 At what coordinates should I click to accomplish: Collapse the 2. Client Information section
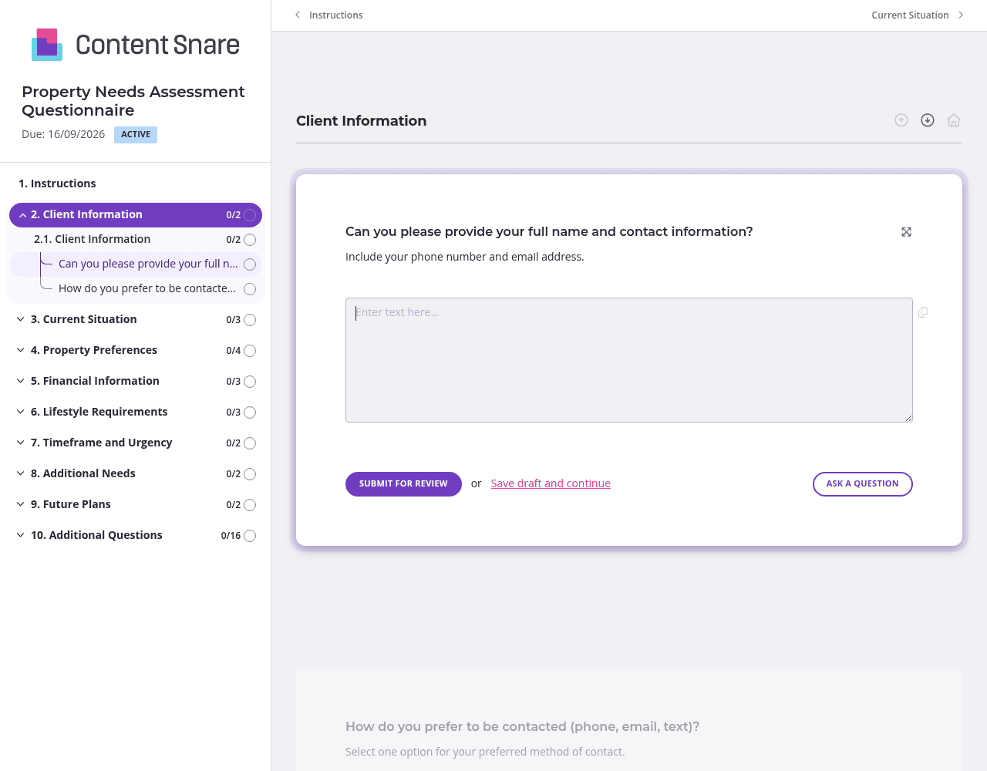23,215
